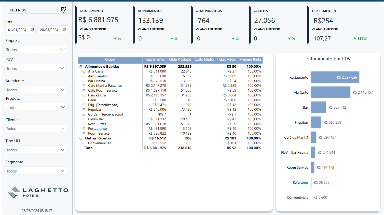
Task: Select the Bar bar showing R$ 827.712
Action: point(319,107)
